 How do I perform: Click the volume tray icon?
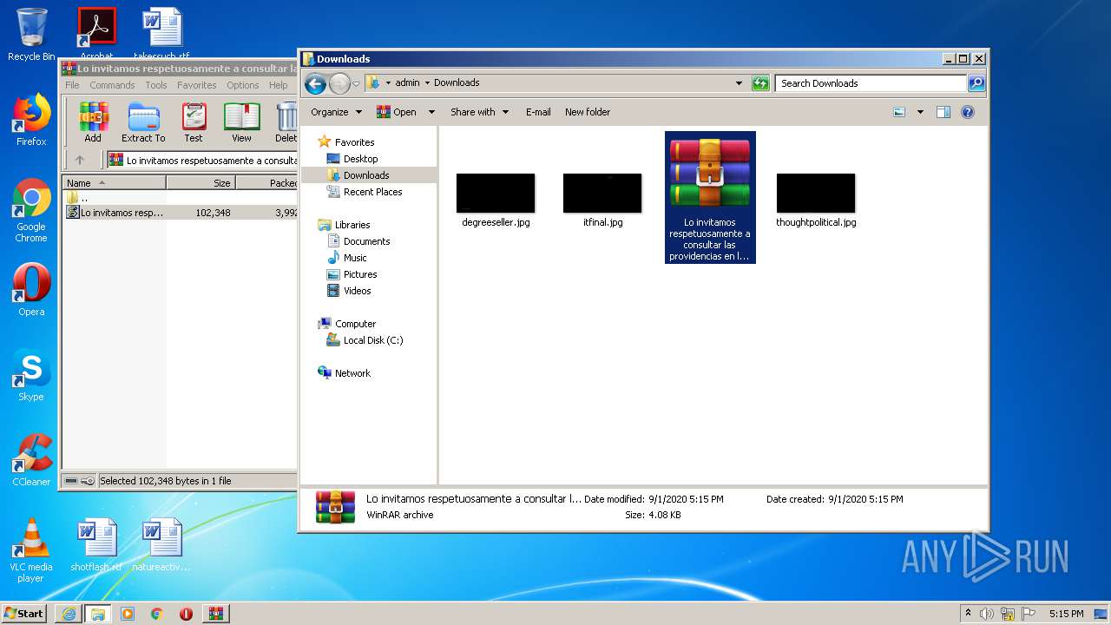pyautogui.click(x=986, y=614)
